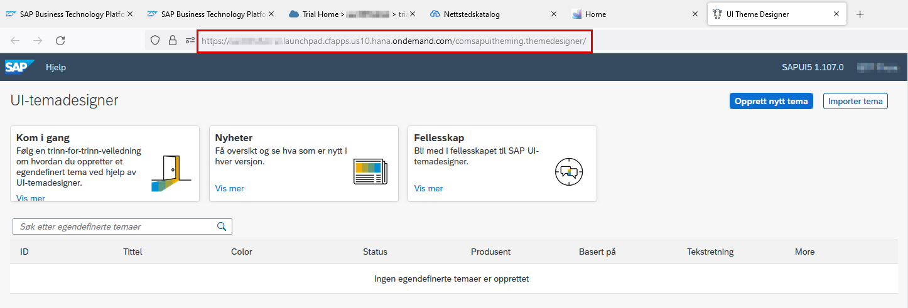Reload the page with refresh icon
This screenshot has height=308, width=908.
[60, 41]
